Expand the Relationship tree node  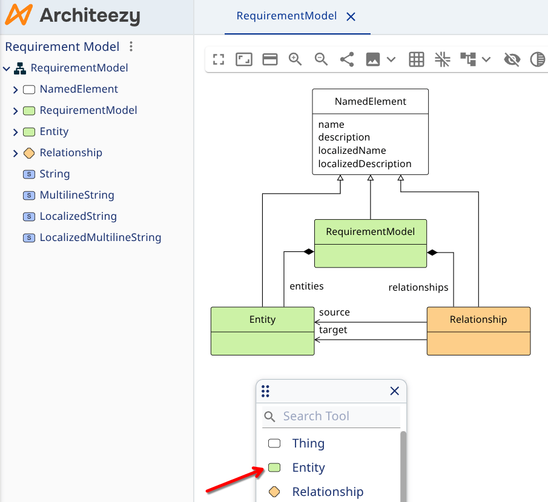(x=16, y=153)
